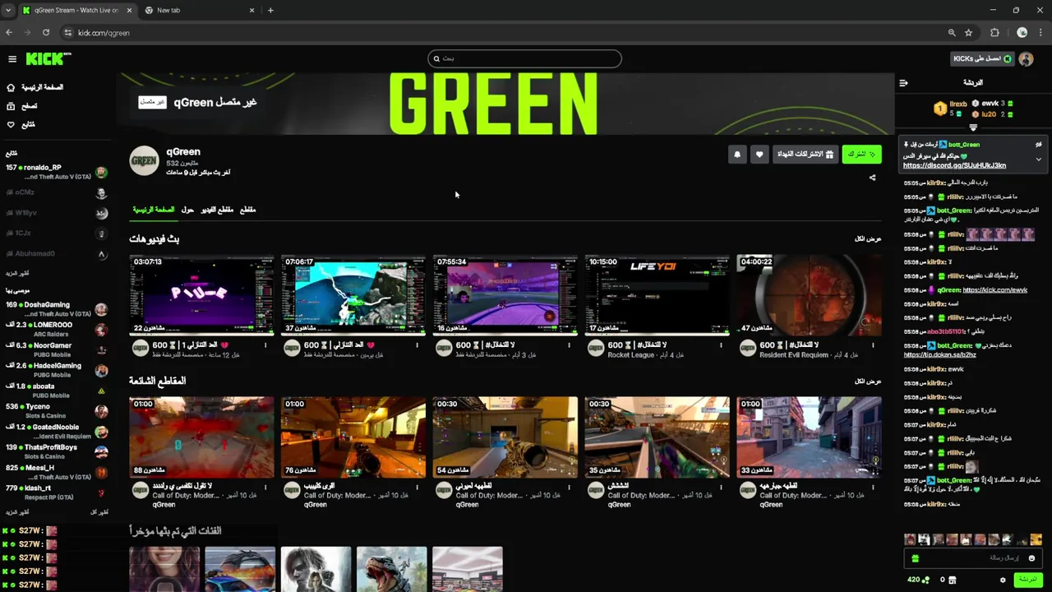Open DoshaGaming channel in sidebar
The height and width of the screenshot is (592, 1052).
tap(56, 309)
